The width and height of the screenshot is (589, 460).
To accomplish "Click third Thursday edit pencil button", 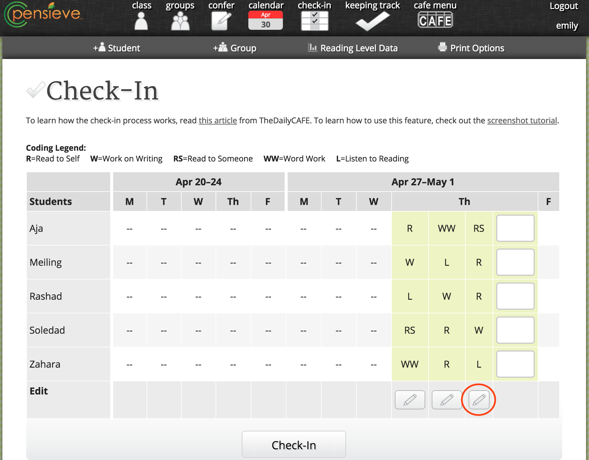I will [x=479, y=400].
